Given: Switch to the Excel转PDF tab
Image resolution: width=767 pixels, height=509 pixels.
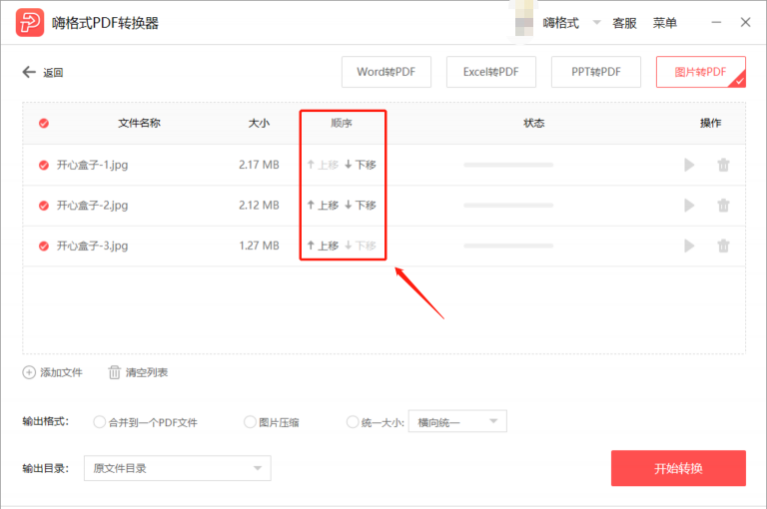Looking at the screenshot, I should [491, 72].
